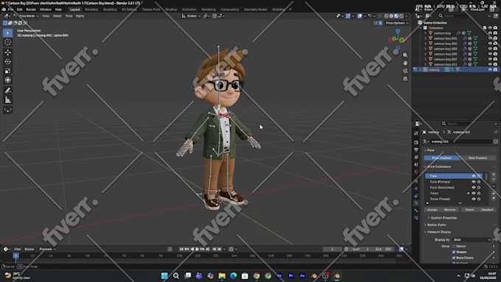Play animation in timeline
The image size is (501, 282).
tap(197, 249)
